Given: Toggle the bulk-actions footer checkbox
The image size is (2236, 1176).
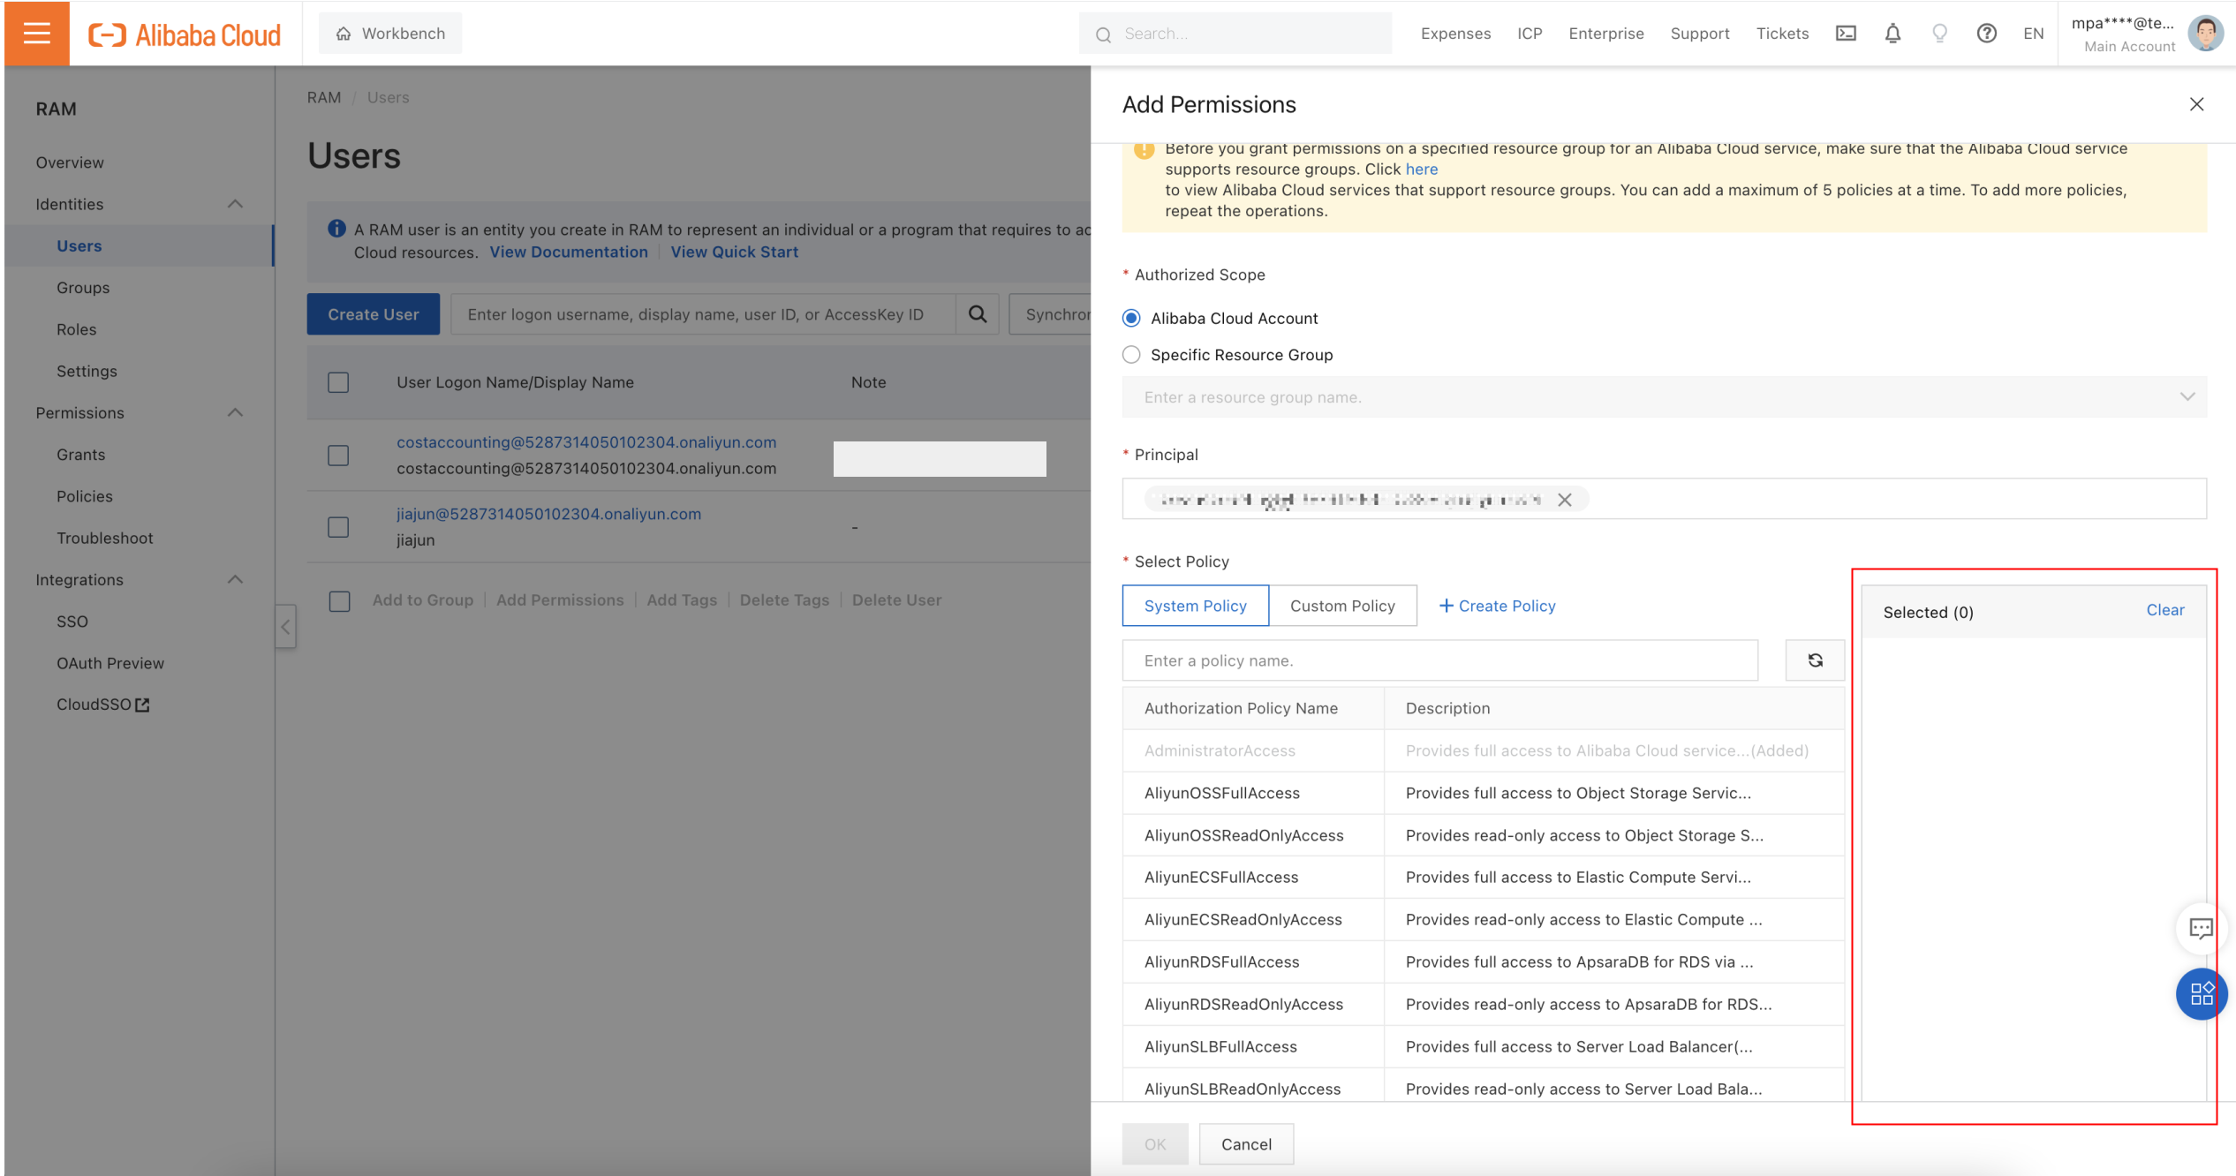Looking at the screenshot, I should [339, 601].
